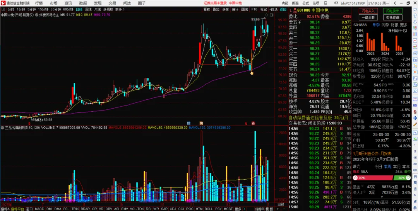This screenshot has height=211, width=418.
Task: Click the small list icon before 分时
Action: tap(4, 9)
